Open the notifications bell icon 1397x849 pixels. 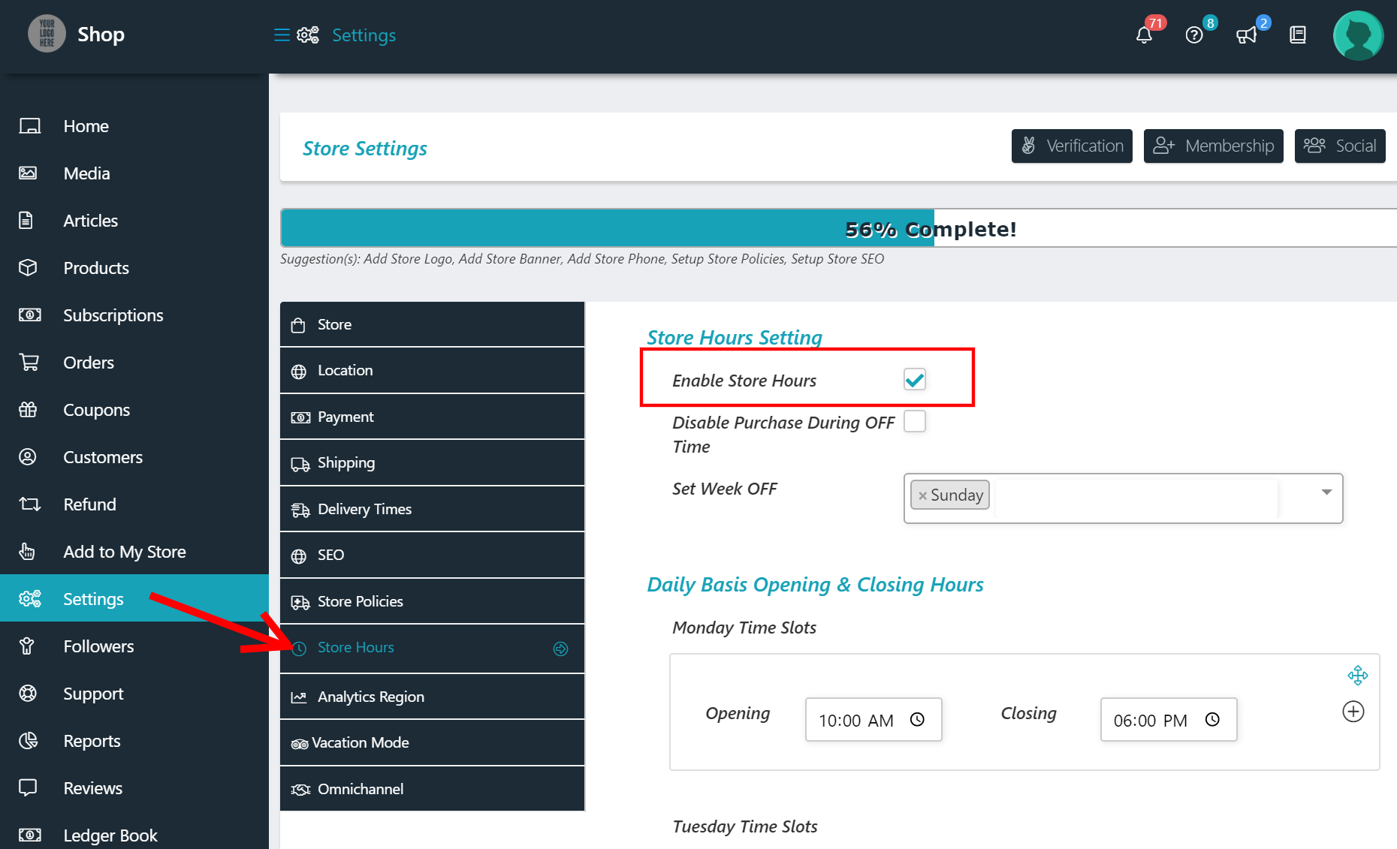[1144, 35]
